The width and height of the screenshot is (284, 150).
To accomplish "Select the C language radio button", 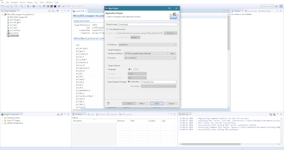I will 129,69.
